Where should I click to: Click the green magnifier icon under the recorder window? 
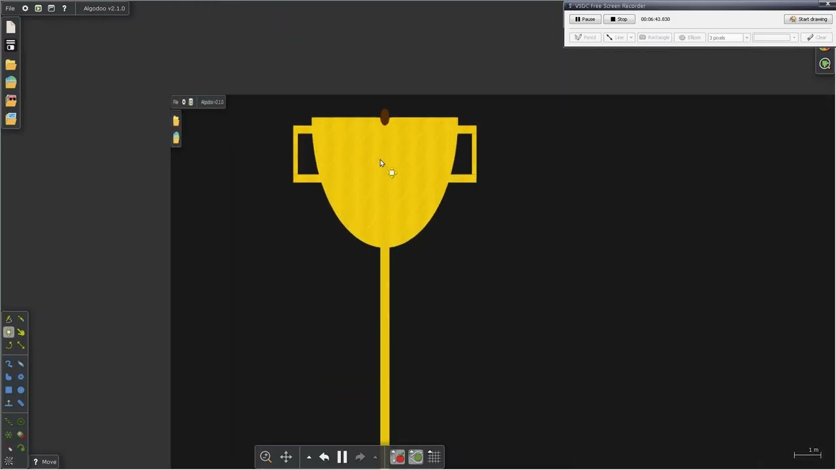[825, 63]
